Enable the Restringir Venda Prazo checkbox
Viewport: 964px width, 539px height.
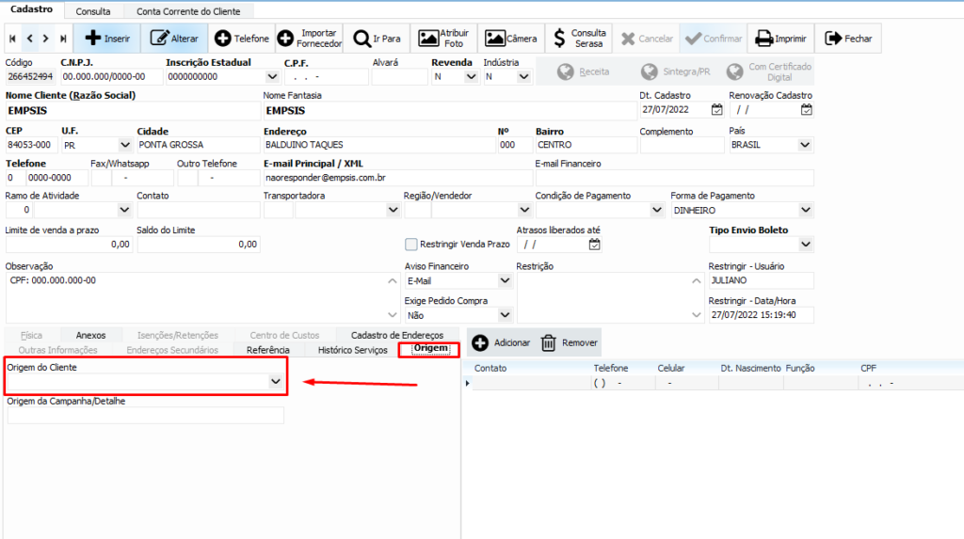point(410,244)
